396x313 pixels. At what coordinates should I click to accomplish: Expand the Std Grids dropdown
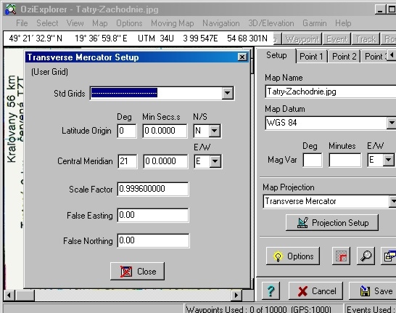(227, 93)
